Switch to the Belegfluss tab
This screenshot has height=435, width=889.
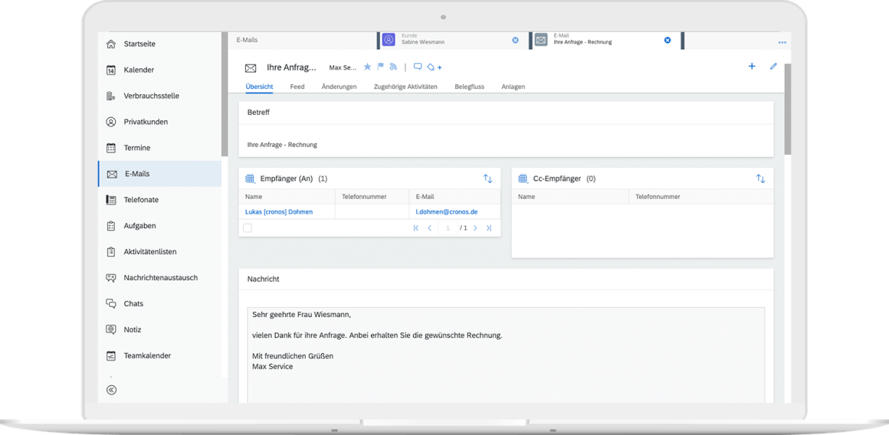point(469,87)
